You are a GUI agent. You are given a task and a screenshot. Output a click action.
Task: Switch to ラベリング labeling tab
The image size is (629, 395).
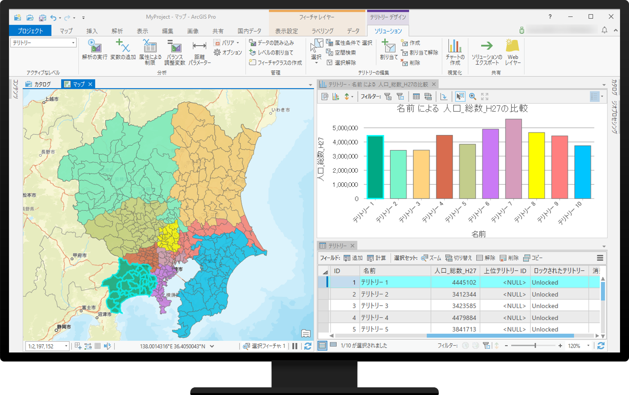(323, 31)
